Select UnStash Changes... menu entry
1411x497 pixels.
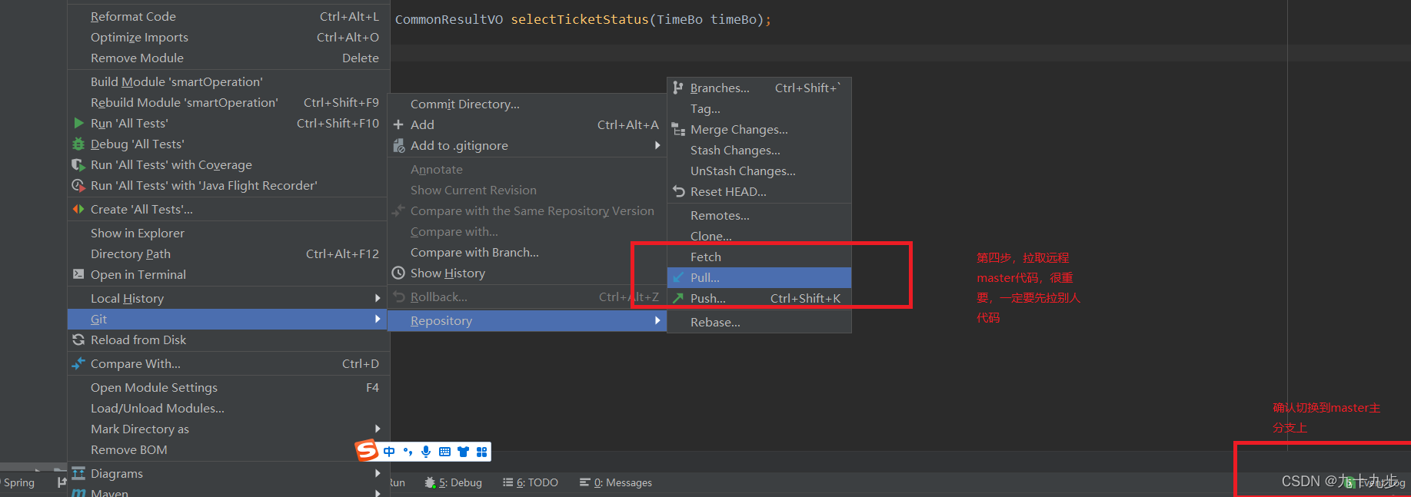coord(759,171)
